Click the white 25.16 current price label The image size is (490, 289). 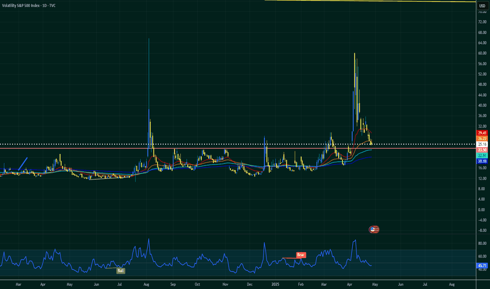point(482,145)
